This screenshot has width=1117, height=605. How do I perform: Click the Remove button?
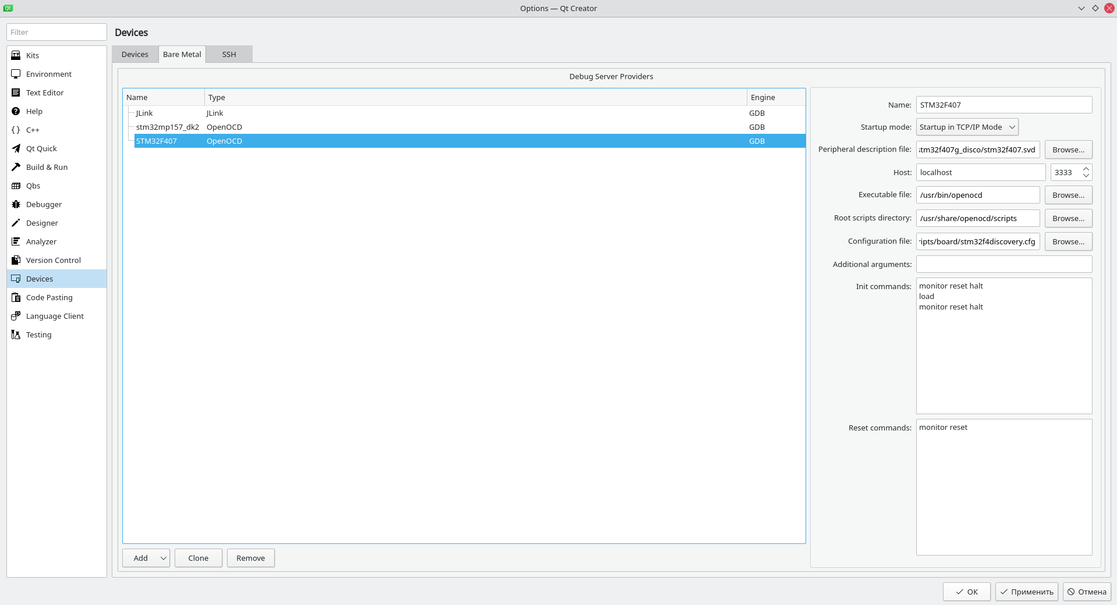(251, 558)
